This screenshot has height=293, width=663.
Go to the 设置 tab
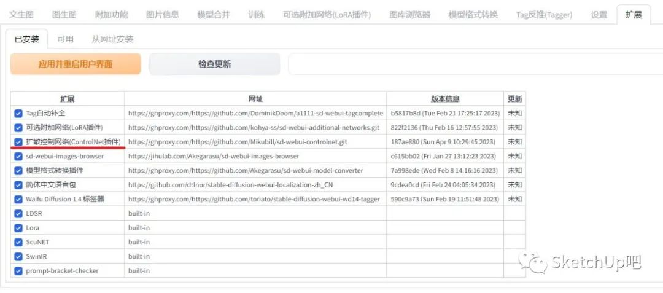click(x=599, y=15)
